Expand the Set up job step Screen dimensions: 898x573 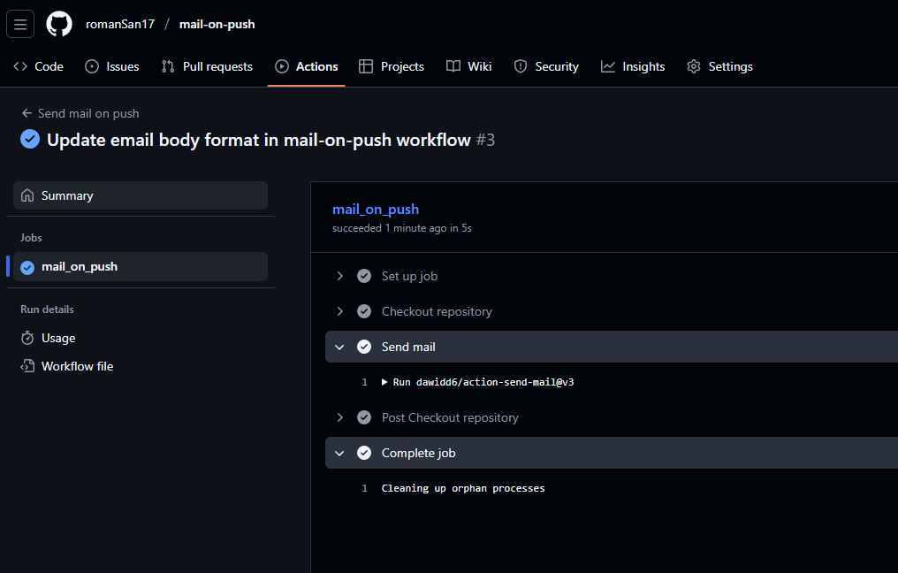tap(339, 276)
